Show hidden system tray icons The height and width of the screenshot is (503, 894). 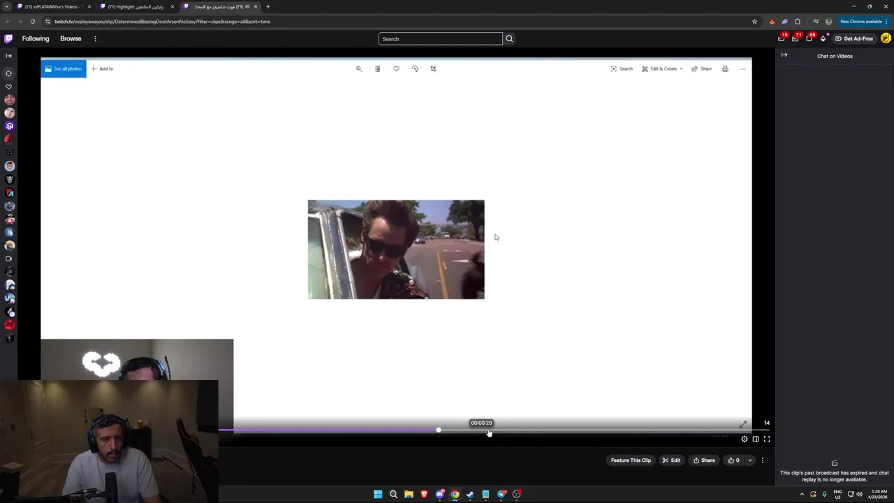[x=802, y=494]
